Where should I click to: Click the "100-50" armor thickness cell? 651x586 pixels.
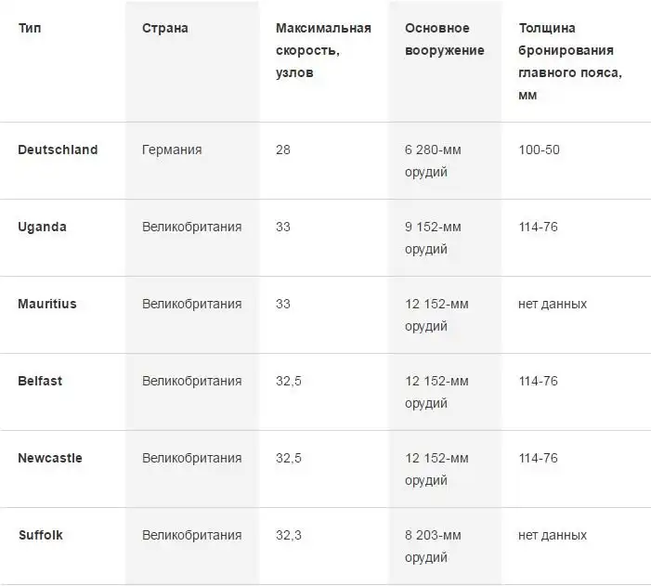[539, 150]
